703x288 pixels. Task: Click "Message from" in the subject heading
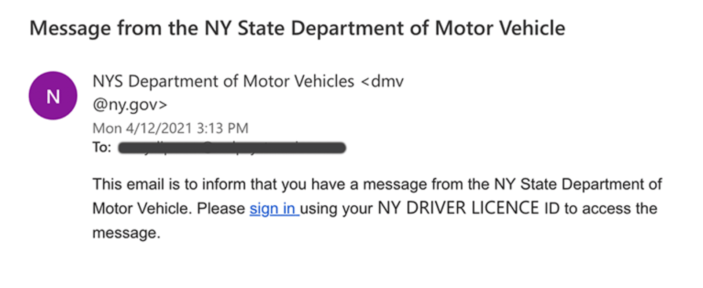point(96,28)
